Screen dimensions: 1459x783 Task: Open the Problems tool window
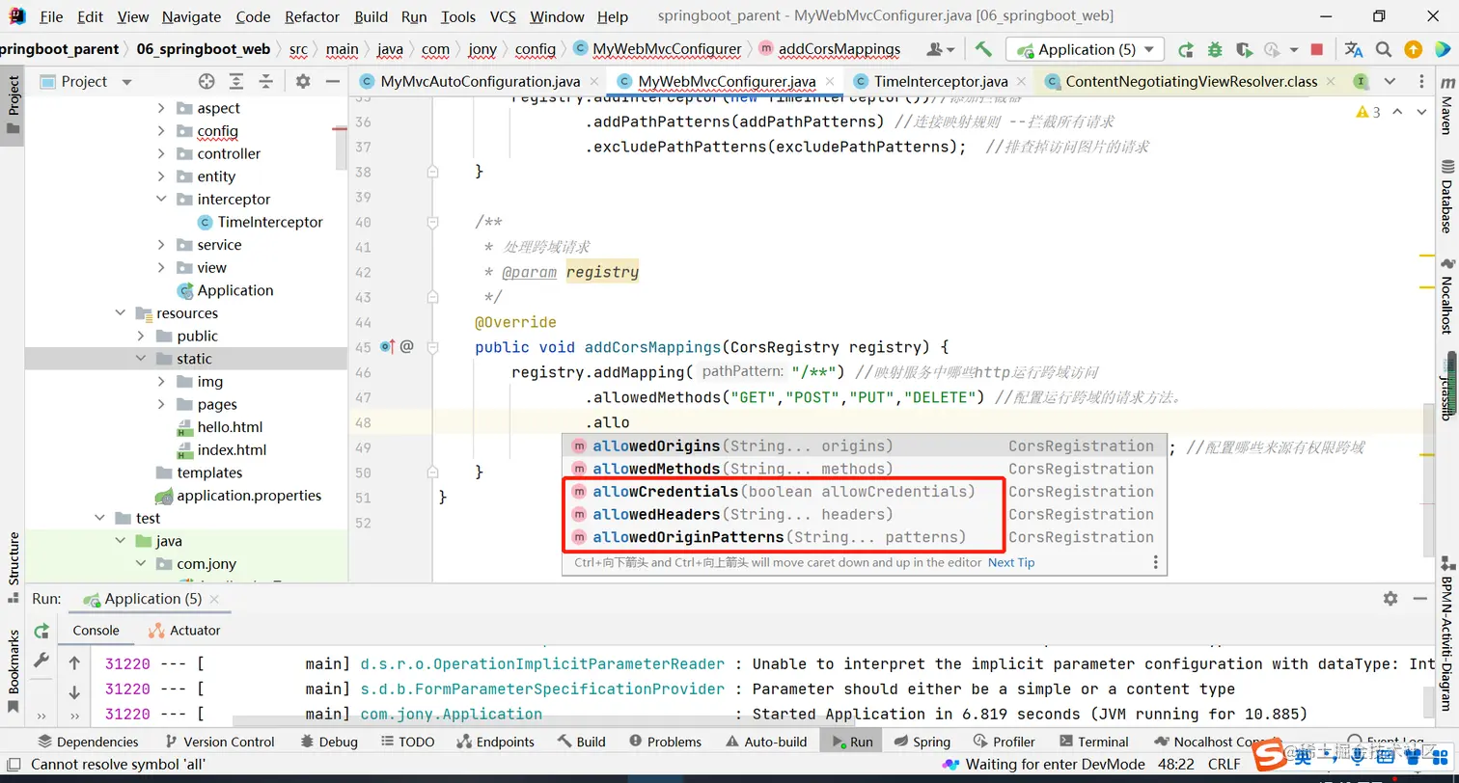(x=665, y=742)
